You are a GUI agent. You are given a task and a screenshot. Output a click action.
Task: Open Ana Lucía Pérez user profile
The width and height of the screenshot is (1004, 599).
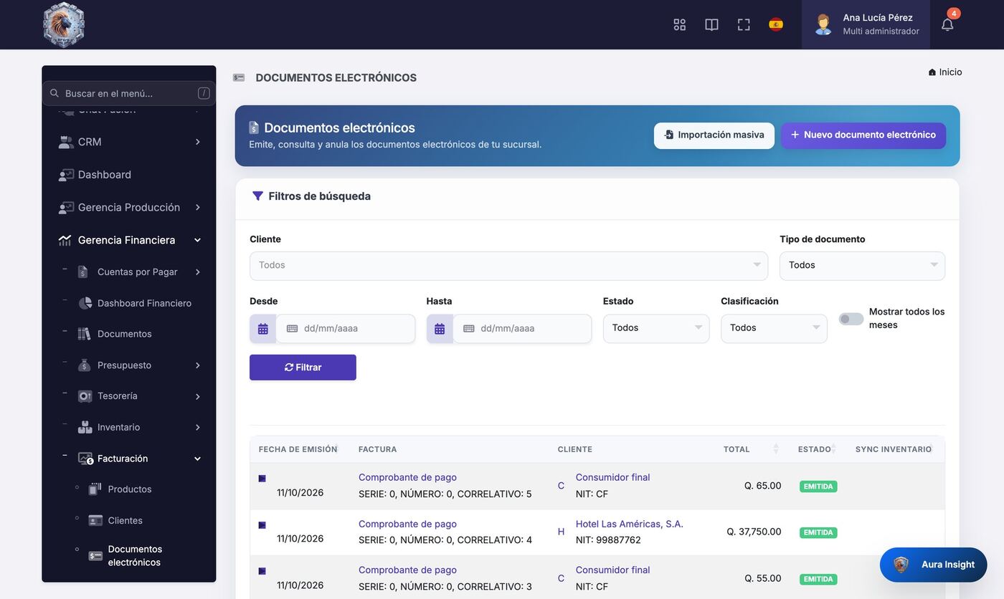pyautogui.click(x=866, y=24)
